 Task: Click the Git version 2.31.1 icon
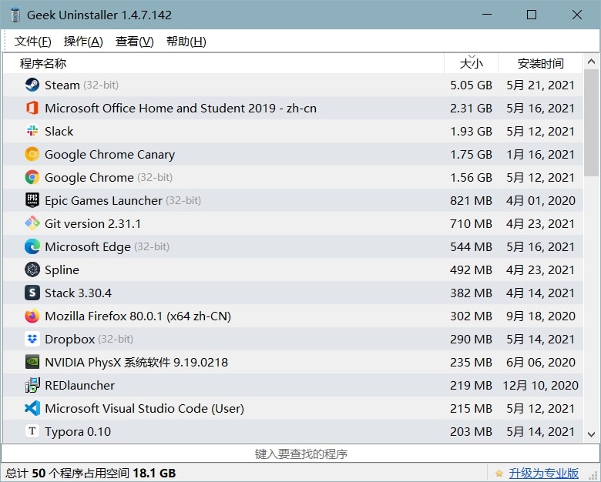pos(32,223)
